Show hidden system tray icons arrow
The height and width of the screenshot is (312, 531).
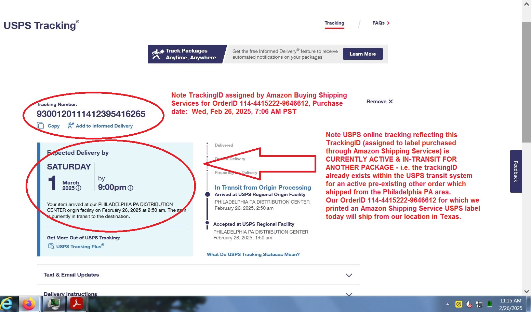pyautogui.click(x=448, y=304)
